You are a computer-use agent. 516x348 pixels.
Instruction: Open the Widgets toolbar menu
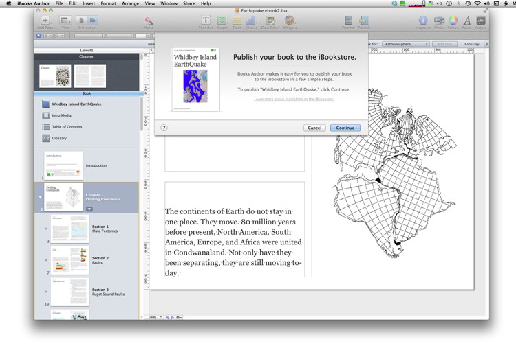(290, 23)
